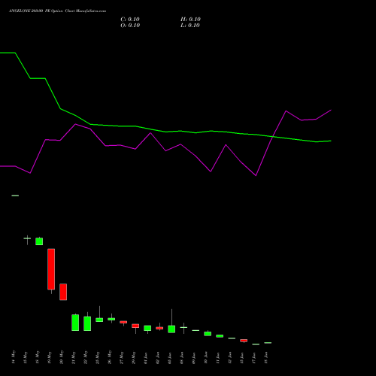The image size is (376, 376).
Task: Click the chart title text starting with ANGELONE
Action: 57,11
